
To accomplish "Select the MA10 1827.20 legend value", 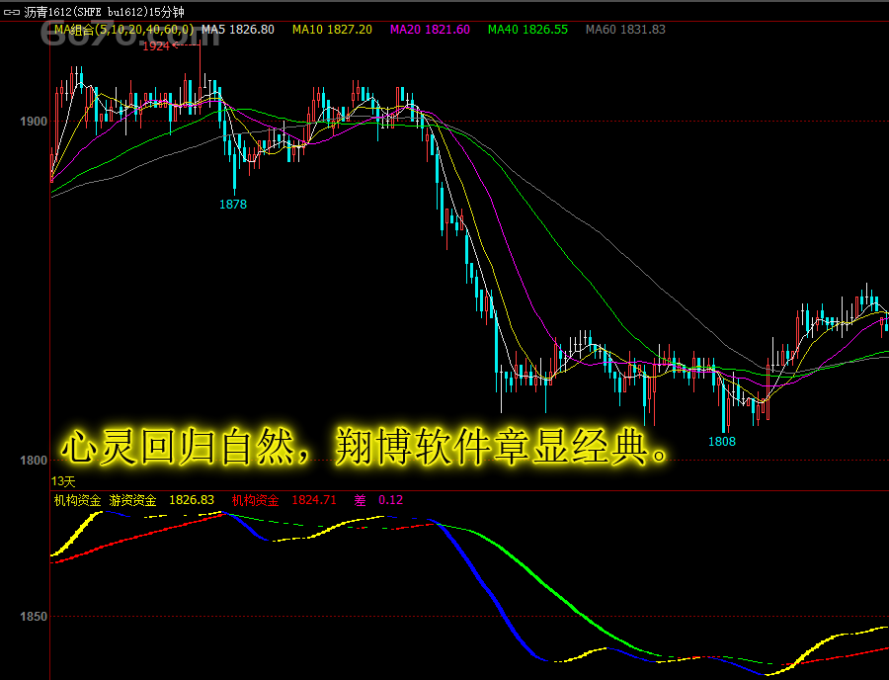I will [x=332, y=30].
